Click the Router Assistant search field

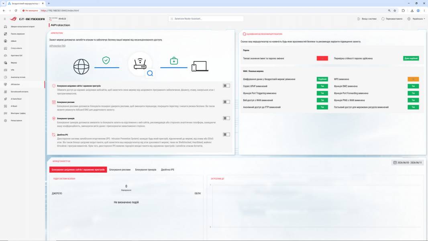pos(206,18)
